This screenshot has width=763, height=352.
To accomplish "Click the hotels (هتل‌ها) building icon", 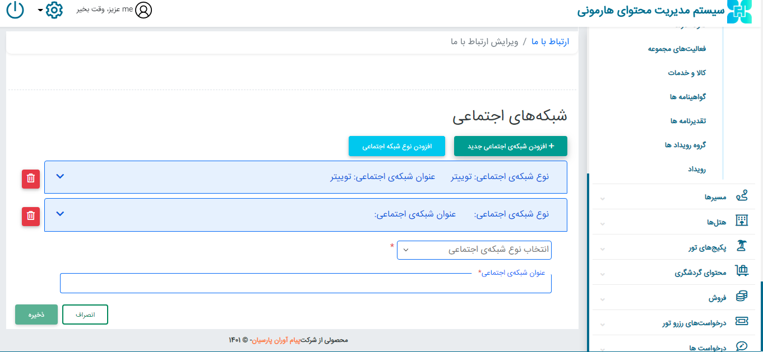I will coord(741,222).
